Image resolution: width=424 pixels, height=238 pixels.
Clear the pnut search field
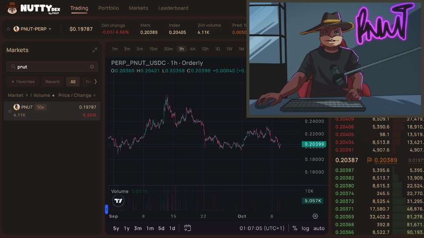coord(92,67)
